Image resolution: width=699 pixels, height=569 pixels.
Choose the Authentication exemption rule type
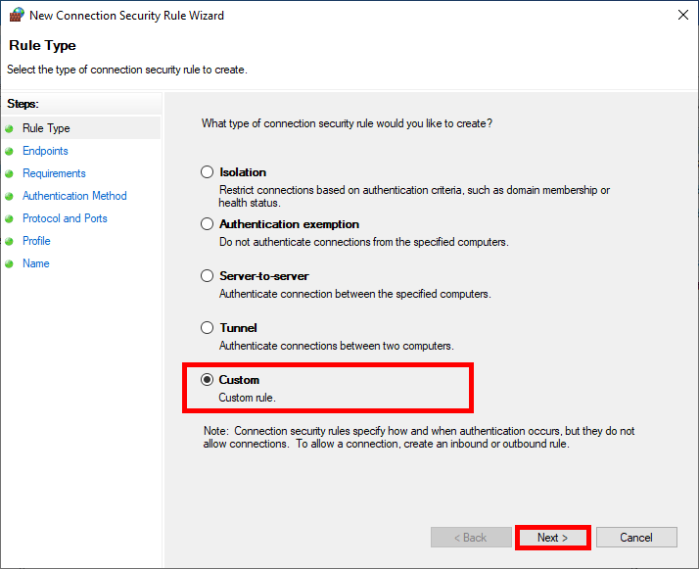[207, 224]
